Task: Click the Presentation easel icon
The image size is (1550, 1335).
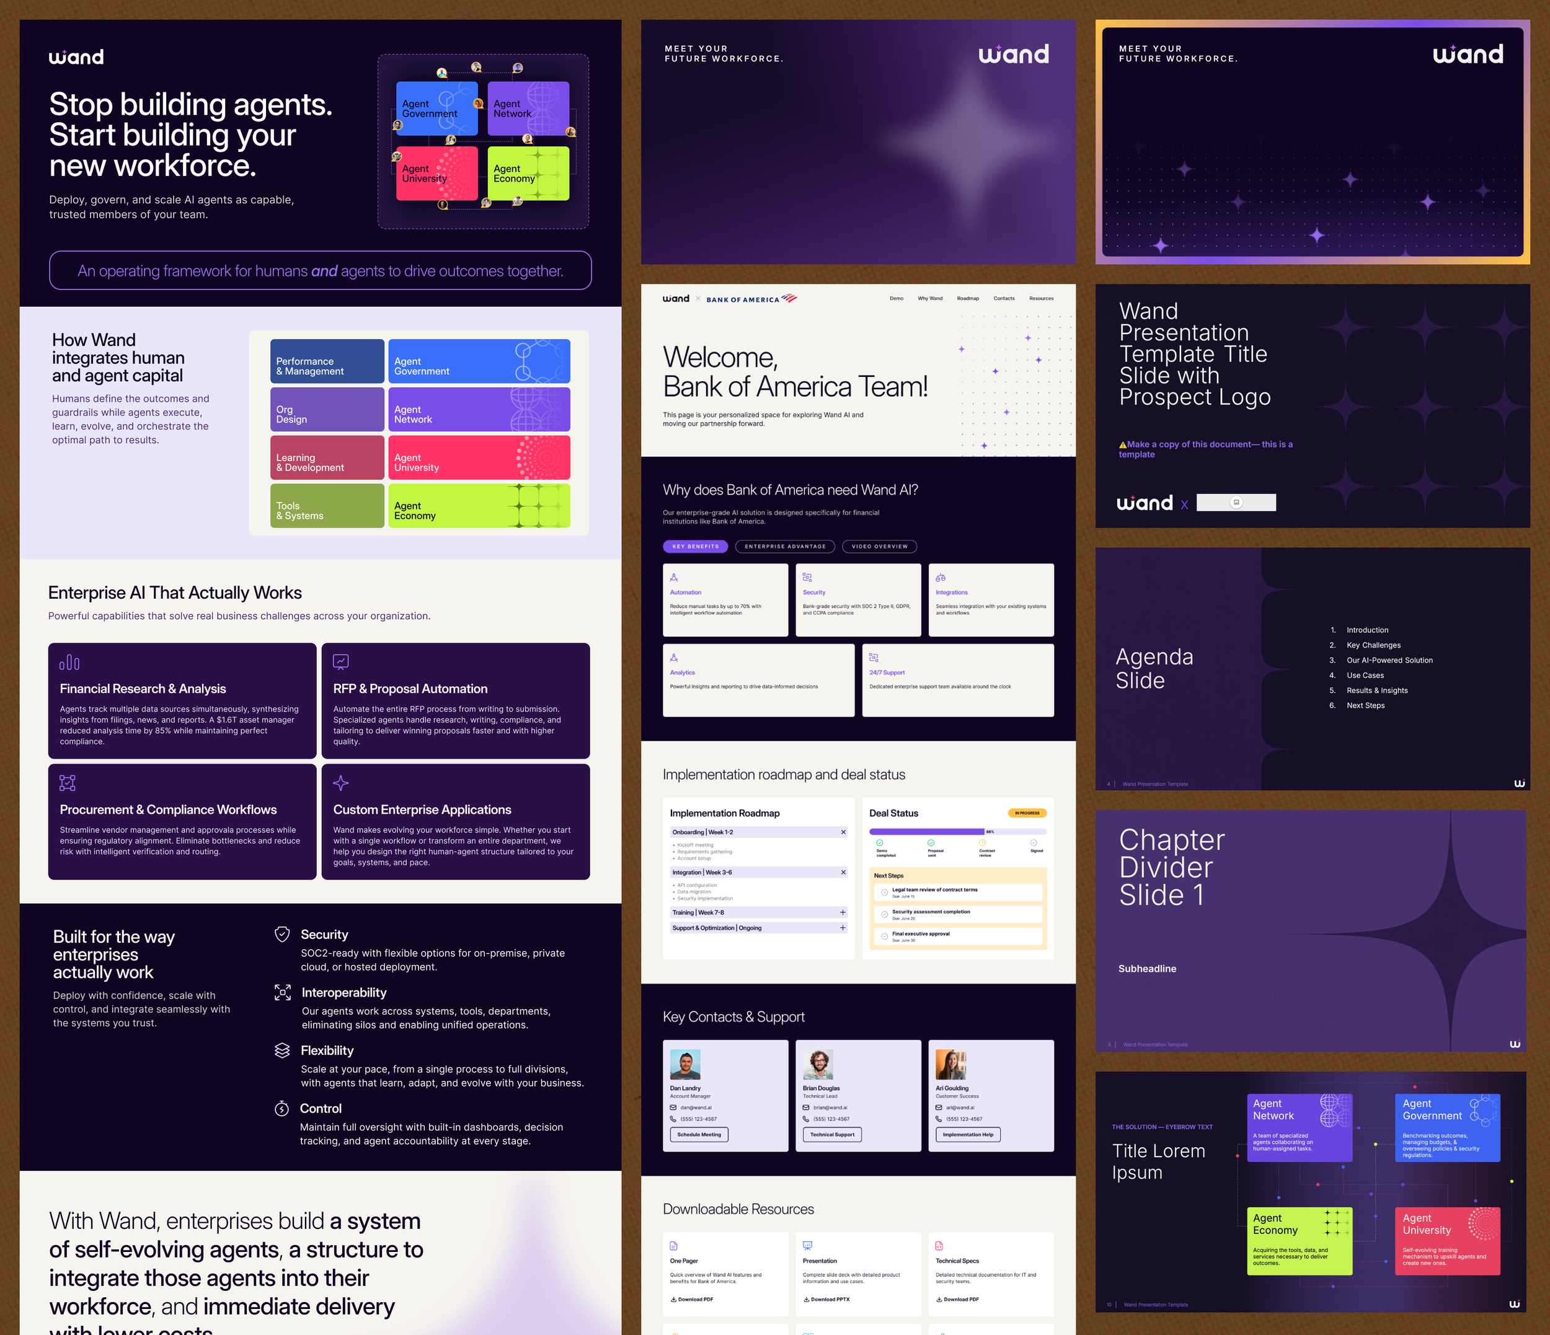Action: [807, 1246]
